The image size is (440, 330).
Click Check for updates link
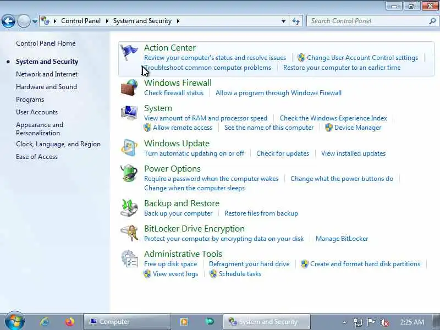point(283,153)
